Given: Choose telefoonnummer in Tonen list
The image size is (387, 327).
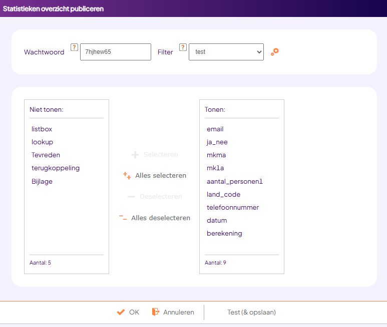Looking at the screenshot, I should (233, 207).
